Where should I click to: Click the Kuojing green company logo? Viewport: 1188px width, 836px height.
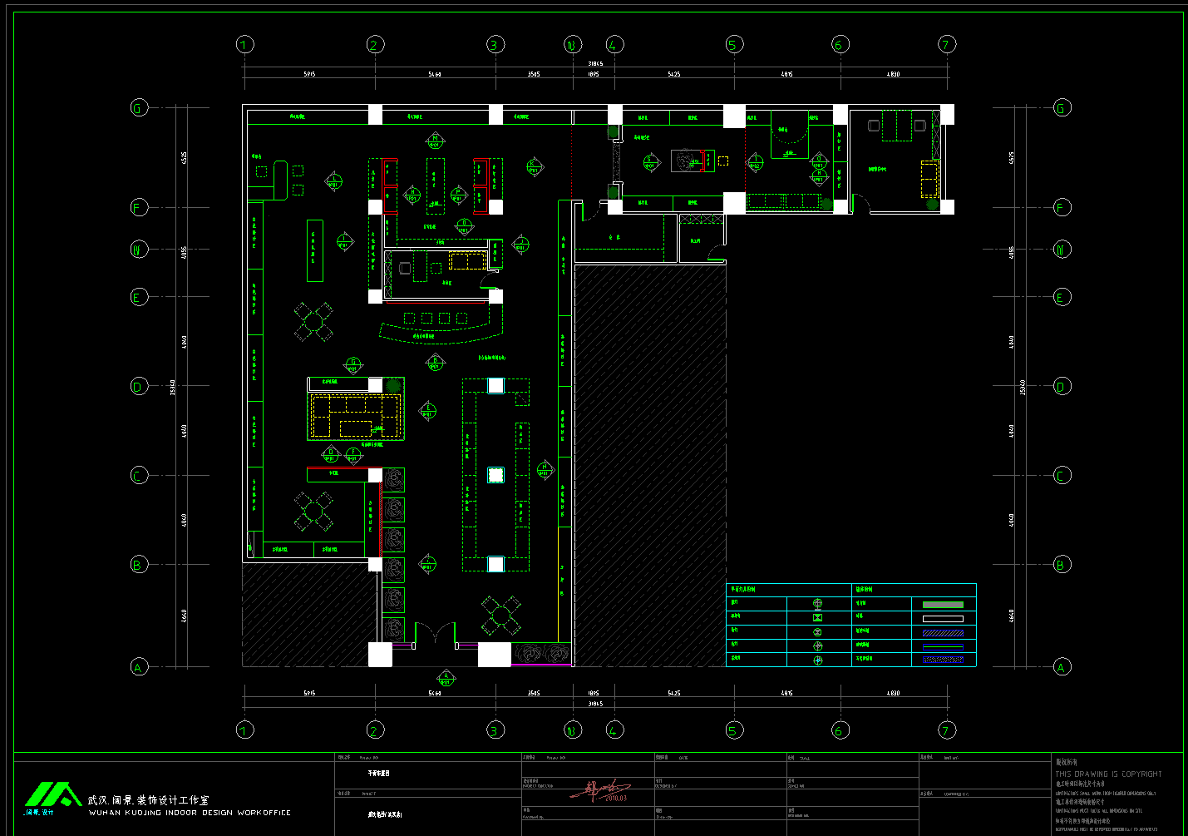pos(51,796)
